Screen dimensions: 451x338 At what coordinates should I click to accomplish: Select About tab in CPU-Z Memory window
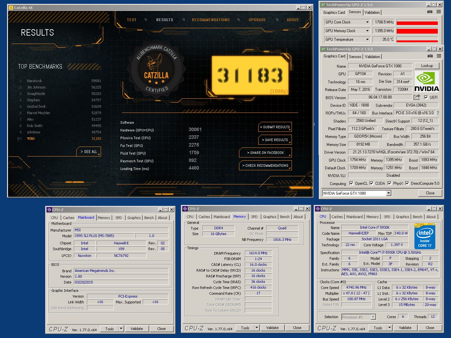coord(298,217)
